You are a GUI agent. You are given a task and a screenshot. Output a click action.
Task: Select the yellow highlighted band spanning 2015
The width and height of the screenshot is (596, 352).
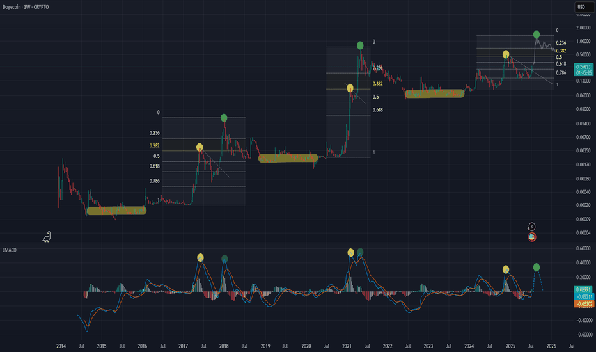116,211
